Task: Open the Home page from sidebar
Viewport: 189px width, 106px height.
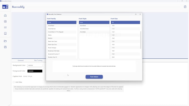Action: pos(5,15)
